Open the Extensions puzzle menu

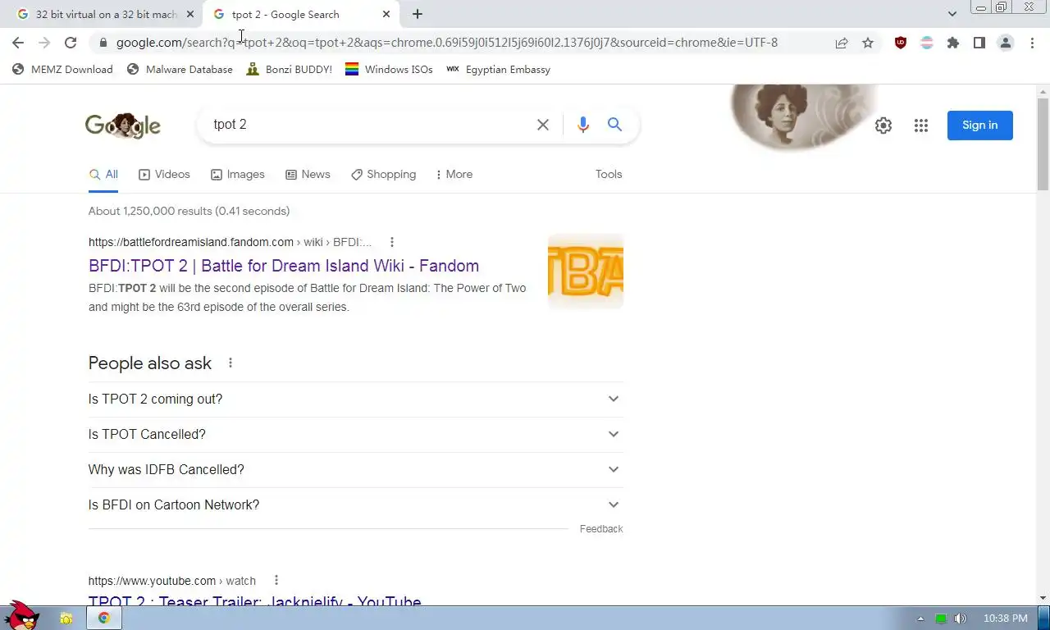pos(953,43)
